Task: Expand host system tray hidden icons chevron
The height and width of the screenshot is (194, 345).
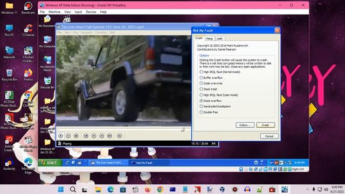Action: point(307,189)
